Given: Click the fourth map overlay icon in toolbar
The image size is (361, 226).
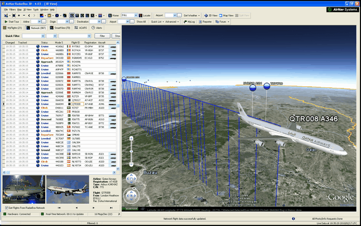Looking at the screenshot, I should [x=65, y=15].
